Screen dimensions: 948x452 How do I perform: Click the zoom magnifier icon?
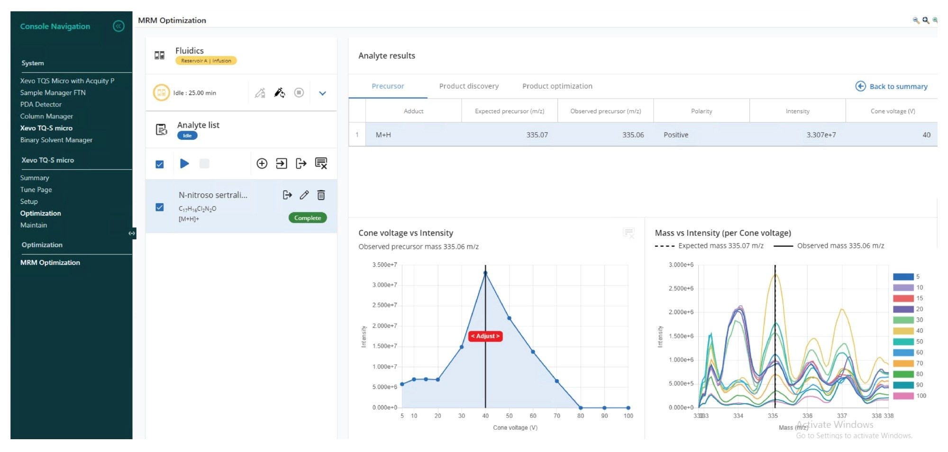(925, 20)
